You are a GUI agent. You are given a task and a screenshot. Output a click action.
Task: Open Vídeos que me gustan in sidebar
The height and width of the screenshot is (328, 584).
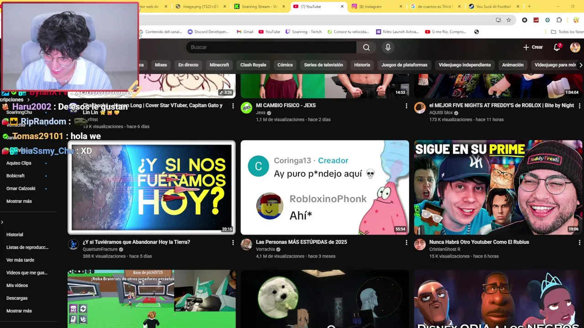tap(27, 273)
